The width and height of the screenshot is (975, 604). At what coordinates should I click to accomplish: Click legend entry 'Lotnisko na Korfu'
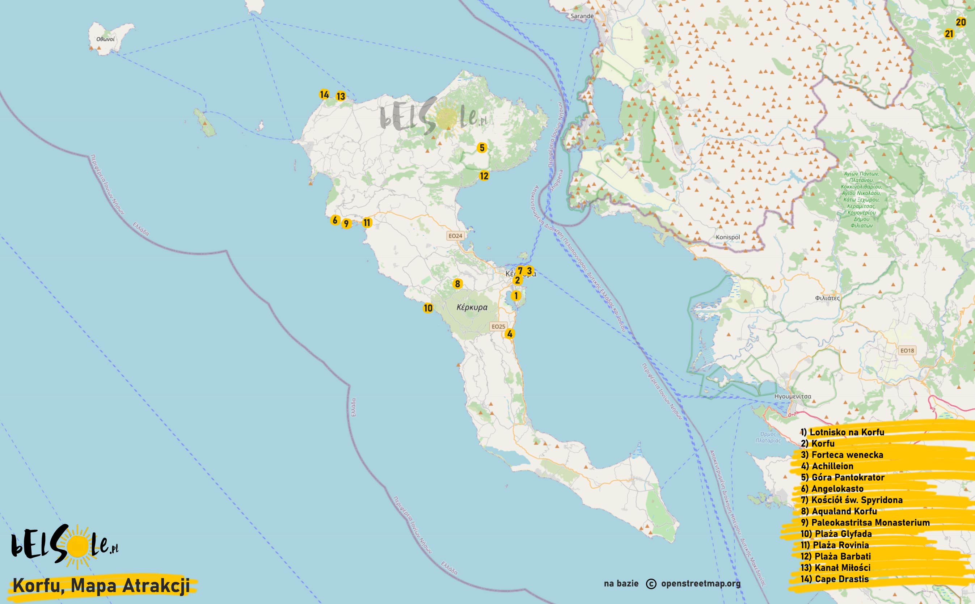point(843,432)
